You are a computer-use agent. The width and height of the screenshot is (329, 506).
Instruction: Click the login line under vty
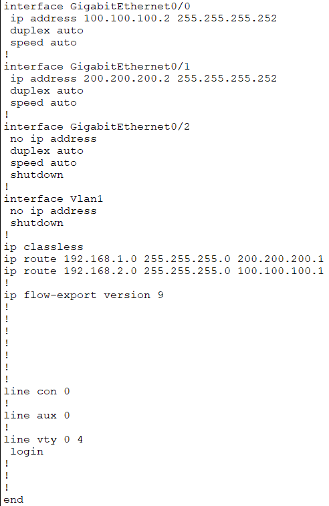click(27, 451)
